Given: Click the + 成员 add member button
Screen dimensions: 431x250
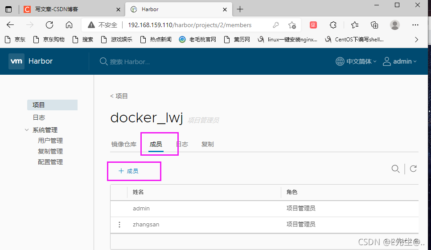Looking at the screenshot, I should pos(128,171).
